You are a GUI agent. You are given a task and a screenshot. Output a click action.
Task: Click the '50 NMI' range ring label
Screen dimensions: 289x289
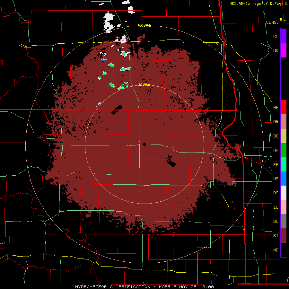pos(144,85)
